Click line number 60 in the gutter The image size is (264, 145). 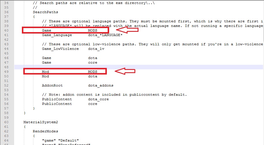tap(6, 122)
